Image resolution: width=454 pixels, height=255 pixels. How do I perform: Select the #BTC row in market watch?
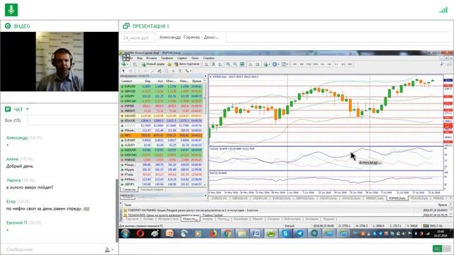(161, 135)
